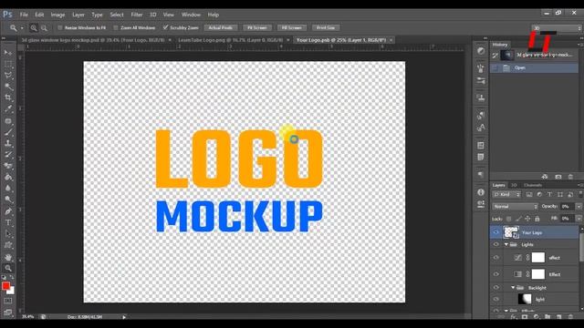584x328 pixels.
Task: Create new adjustment layer
Action: [536, 317]
